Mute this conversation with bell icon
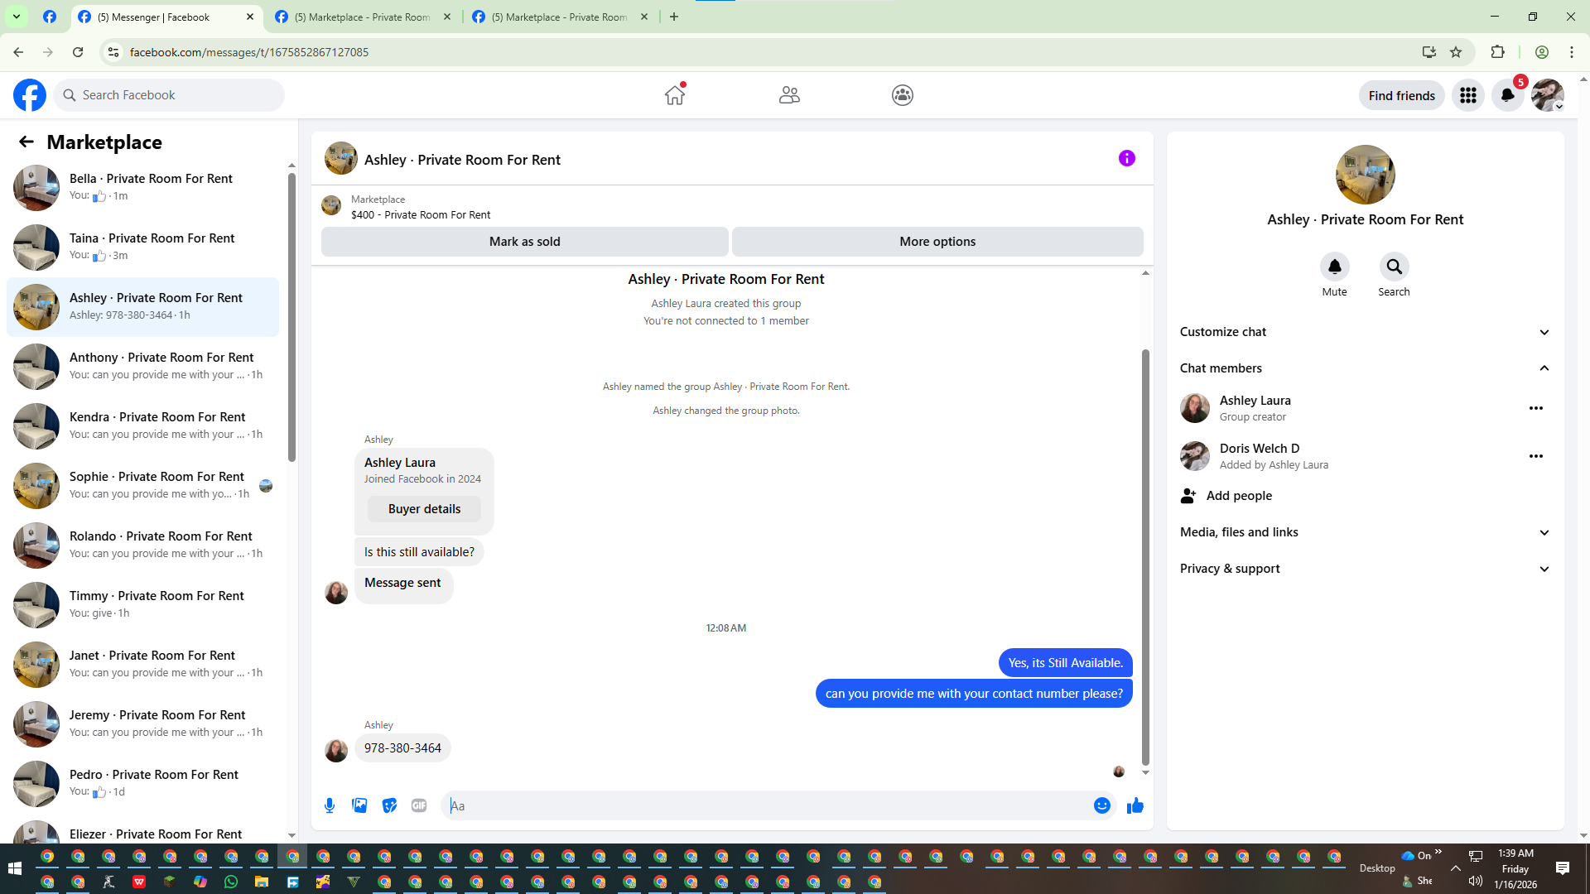The height and width of the screenshot is (894, 1590). click(x=1334, y=267)
